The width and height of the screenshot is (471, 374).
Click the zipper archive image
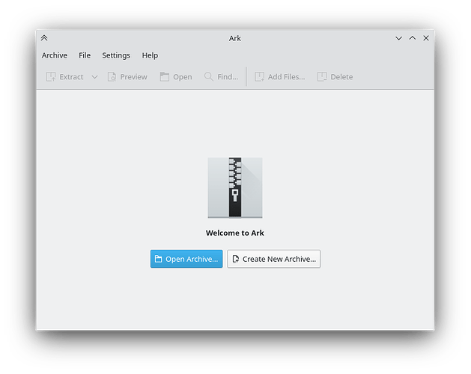click(235, 188)
